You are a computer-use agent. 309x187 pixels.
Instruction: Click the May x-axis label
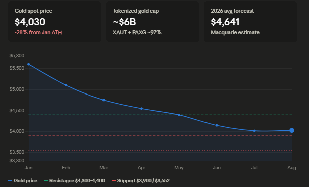tap(179, 168)
